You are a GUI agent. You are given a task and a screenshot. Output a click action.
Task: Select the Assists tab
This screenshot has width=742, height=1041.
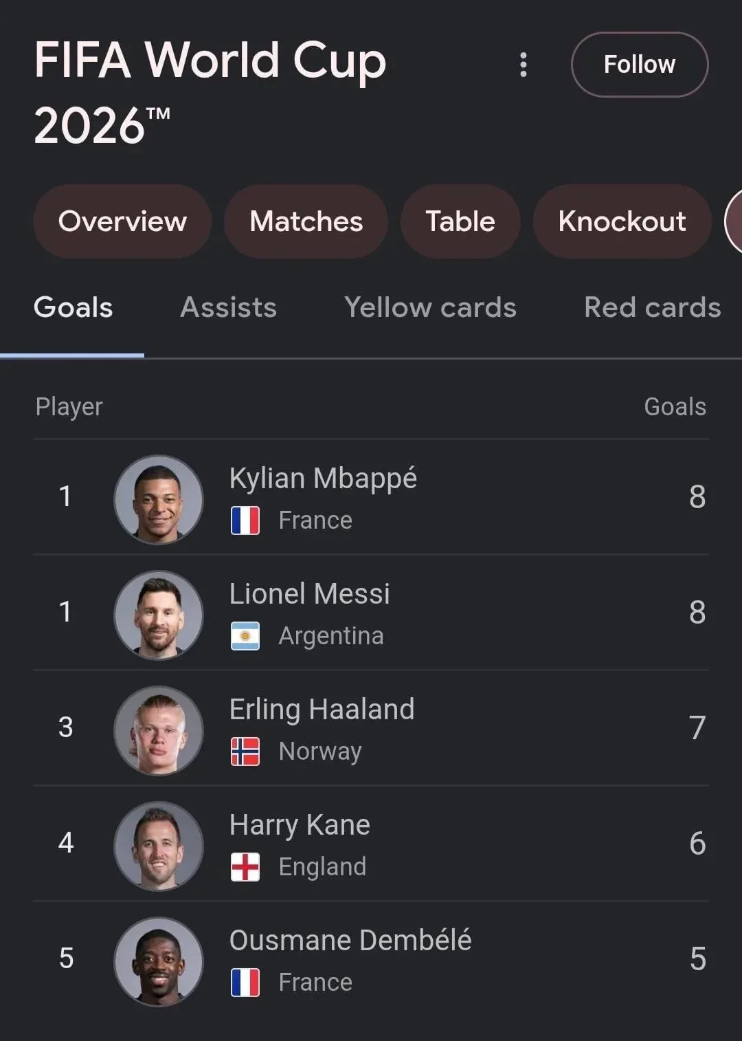[x=228, y=307]
